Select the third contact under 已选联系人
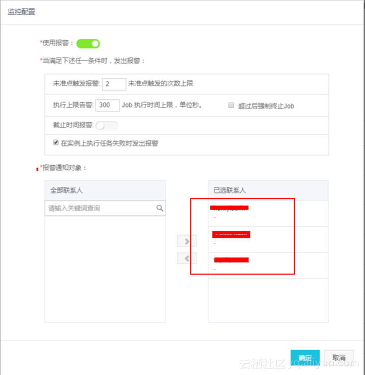The height and width of the screenshot is (375, 365). [268, 265]
